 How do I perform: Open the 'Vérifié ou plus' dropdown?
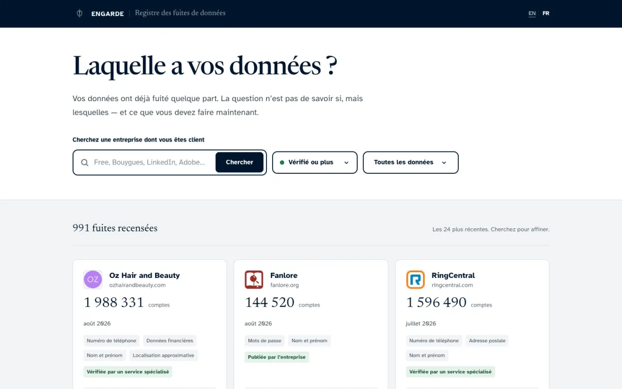[x=315, y=162]
